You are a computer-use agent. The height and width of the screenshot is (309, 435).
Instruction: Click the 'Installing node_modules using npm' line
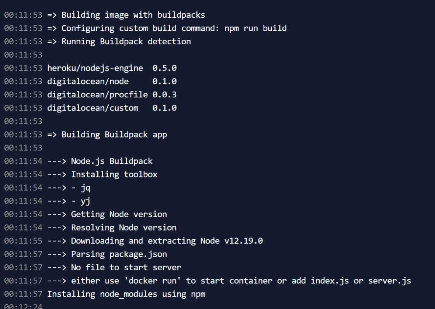(x=126, y=294)
